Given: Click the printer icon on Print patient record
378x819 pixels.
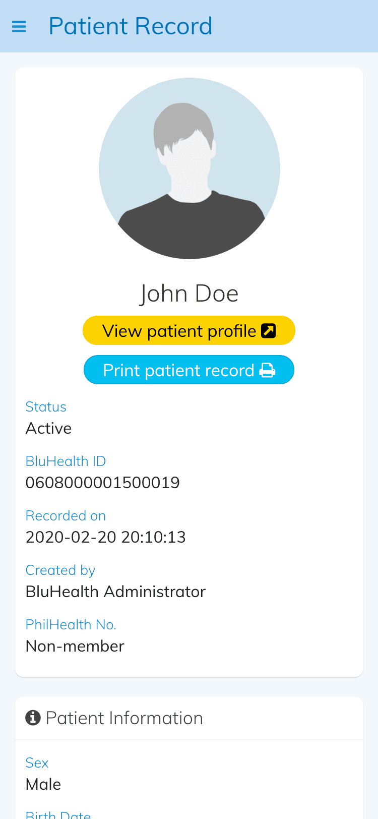Looking at the screenshot, I should (267, 371).
